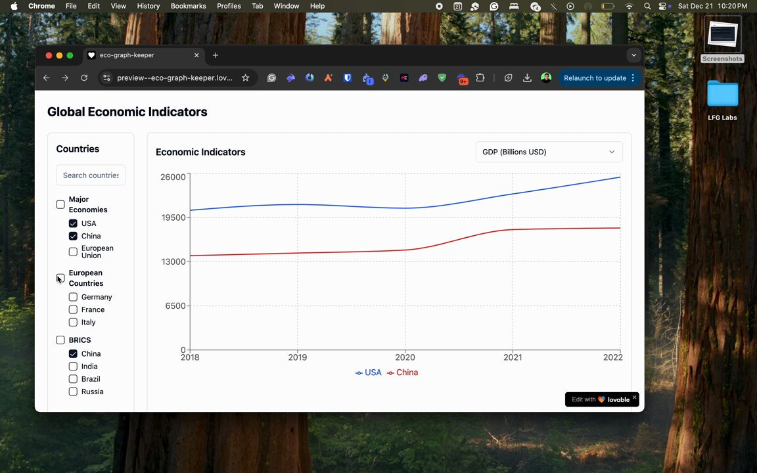Open the Apple menu

tap(14, 7)
